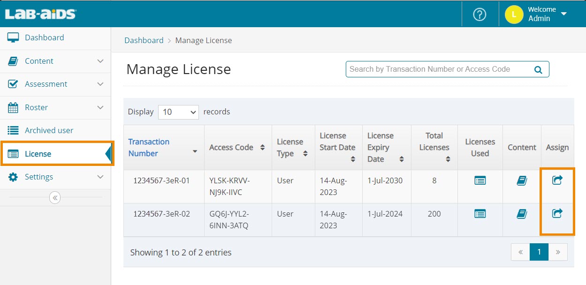Click the search magnifier icon
Image resolution: width=586 pixels, height=285 pixels.
538,70
